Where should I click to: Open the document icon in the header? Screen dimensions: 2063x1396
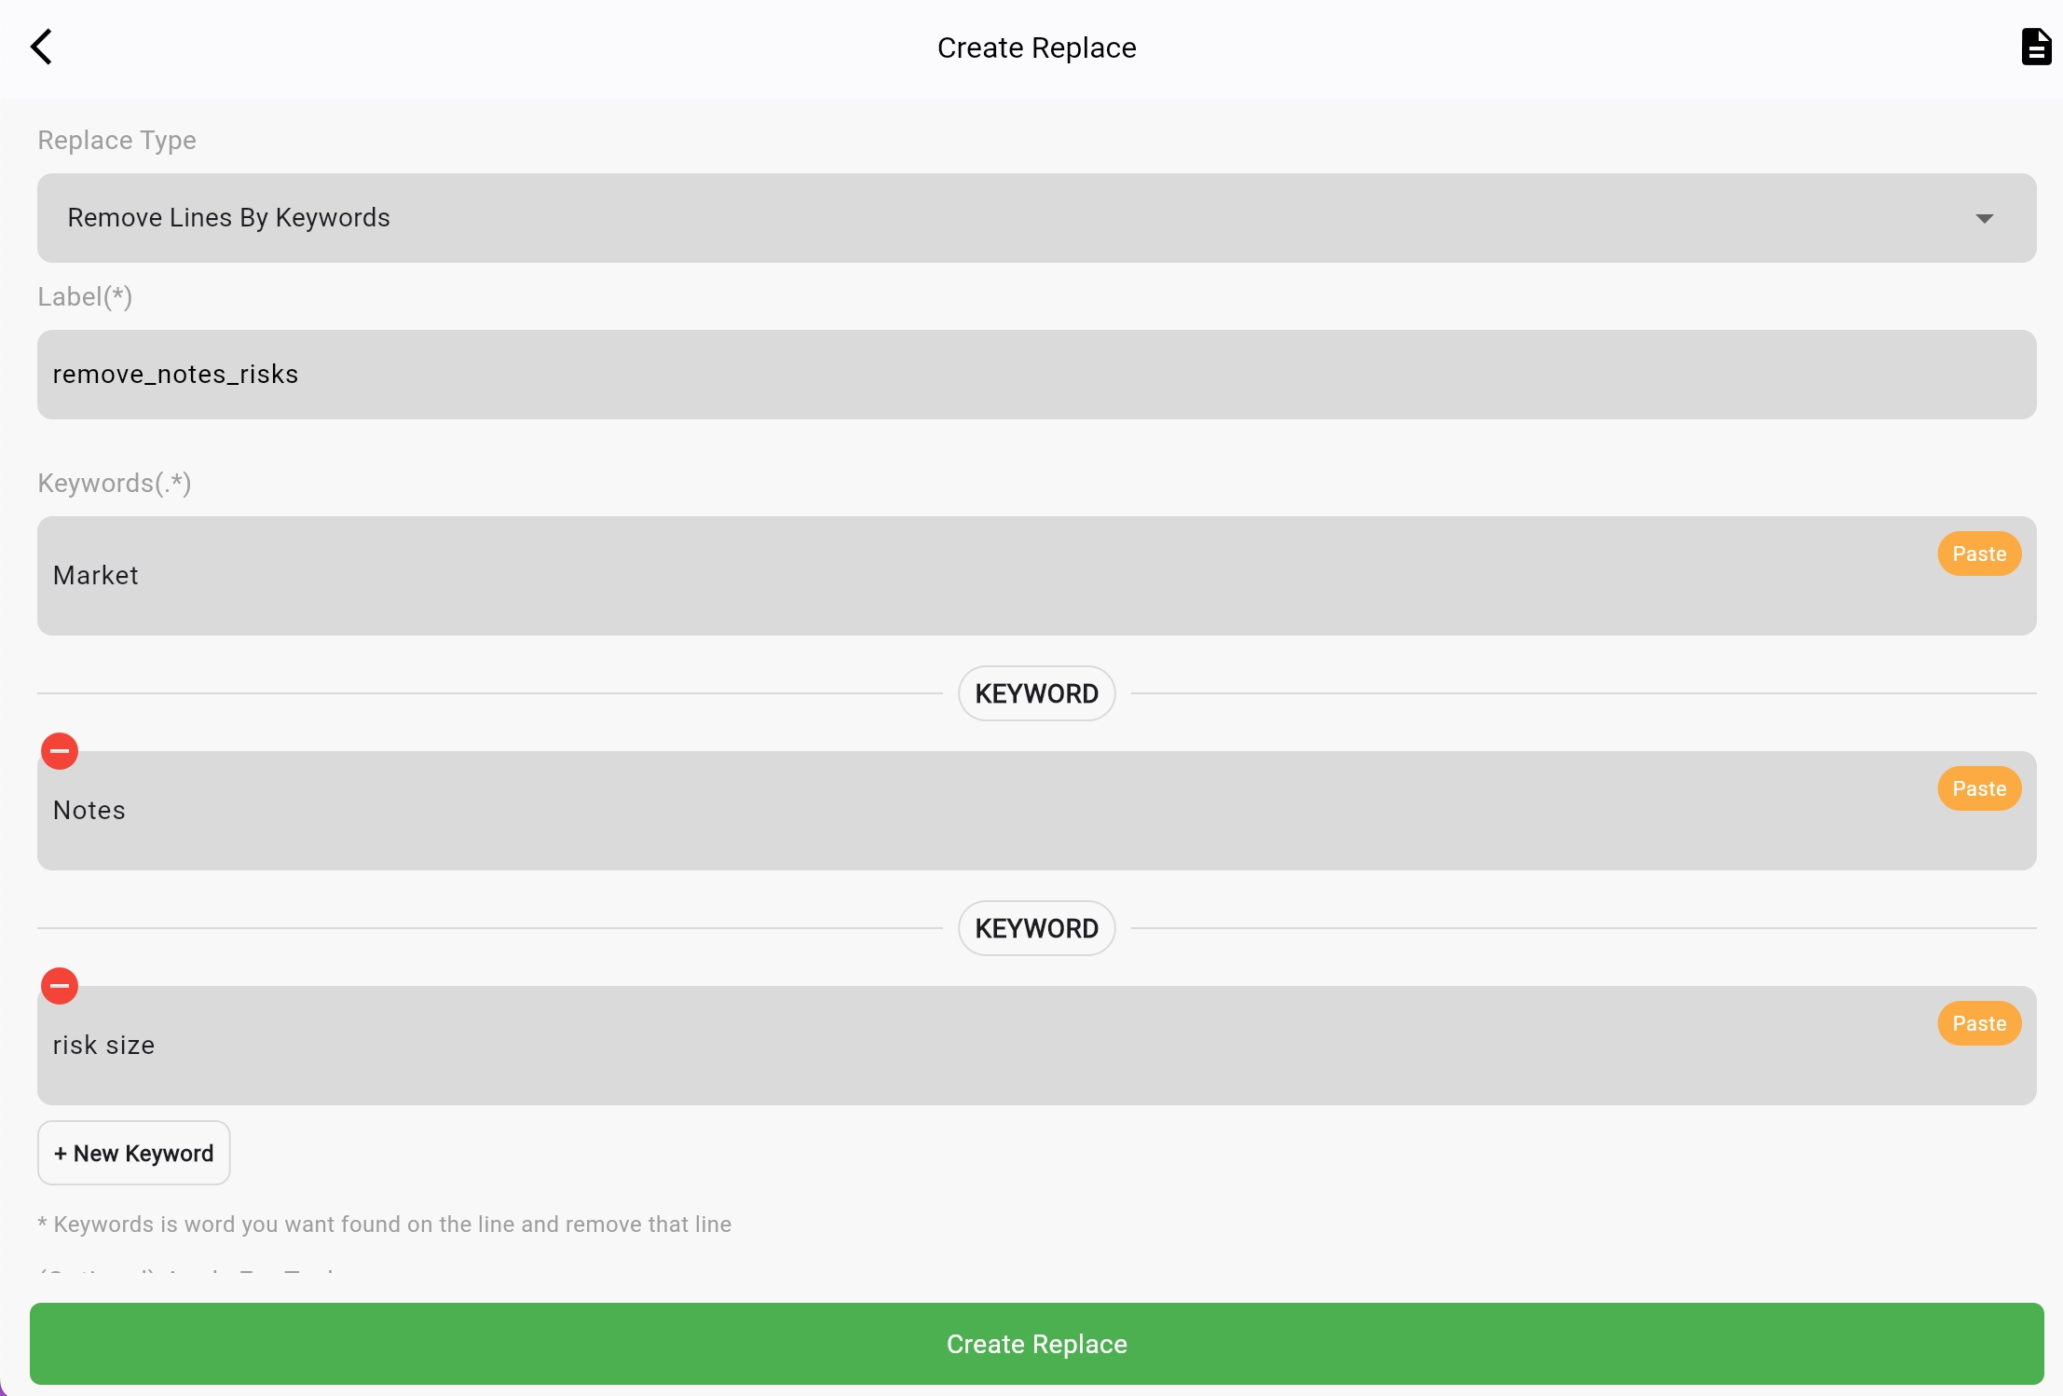click(x=2035, y=47)
